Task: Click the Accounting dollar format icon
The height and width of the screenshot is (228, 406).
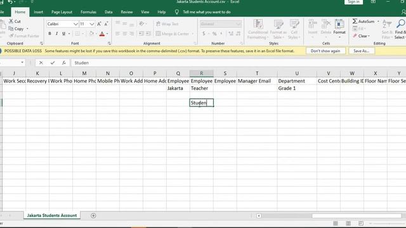Action: (x=204, y=34)
